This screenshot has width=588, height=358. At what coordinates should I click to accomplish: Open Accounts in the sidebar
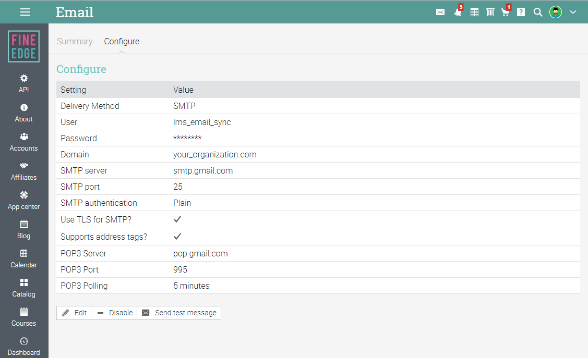tap(23, 142)
